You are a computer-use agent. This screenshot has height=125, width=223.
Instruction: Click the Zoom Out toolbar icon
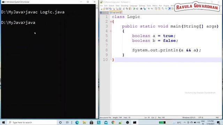152,9
